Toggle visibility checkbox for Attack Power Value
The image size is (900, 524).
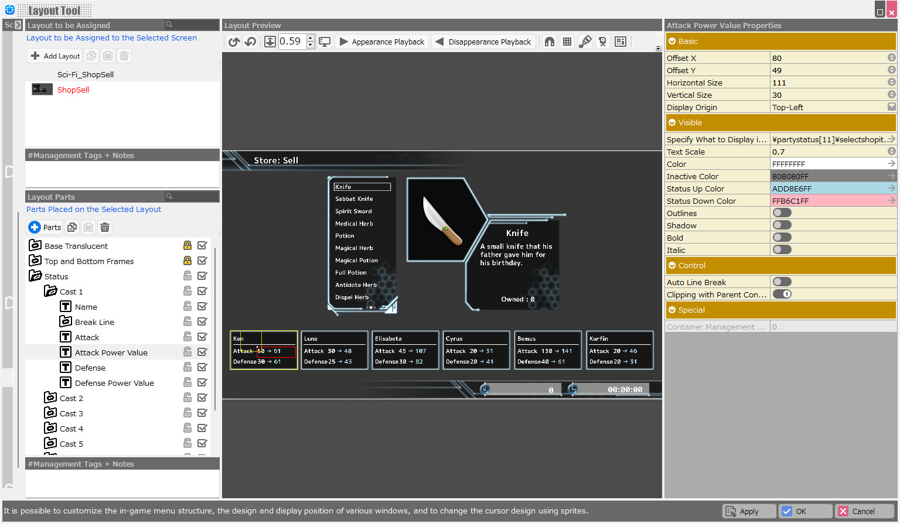(x=202, y=351)
